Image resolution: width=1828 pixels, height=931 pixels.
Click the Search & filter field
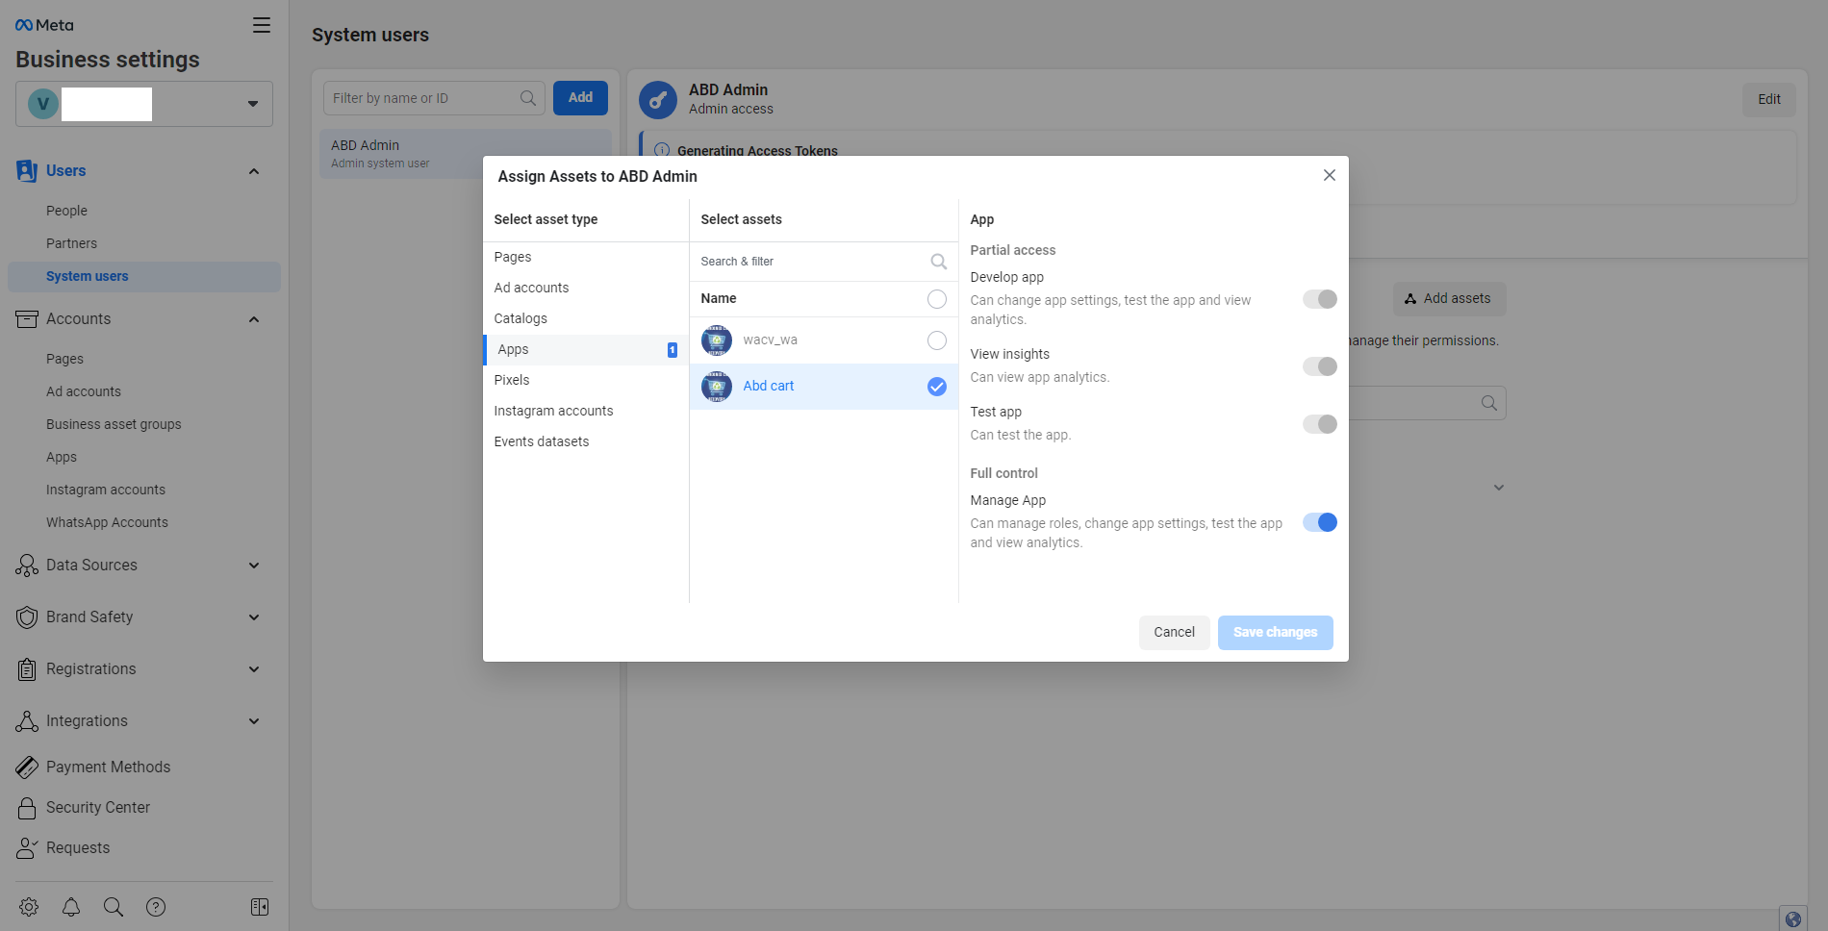(x=824, y=262)
